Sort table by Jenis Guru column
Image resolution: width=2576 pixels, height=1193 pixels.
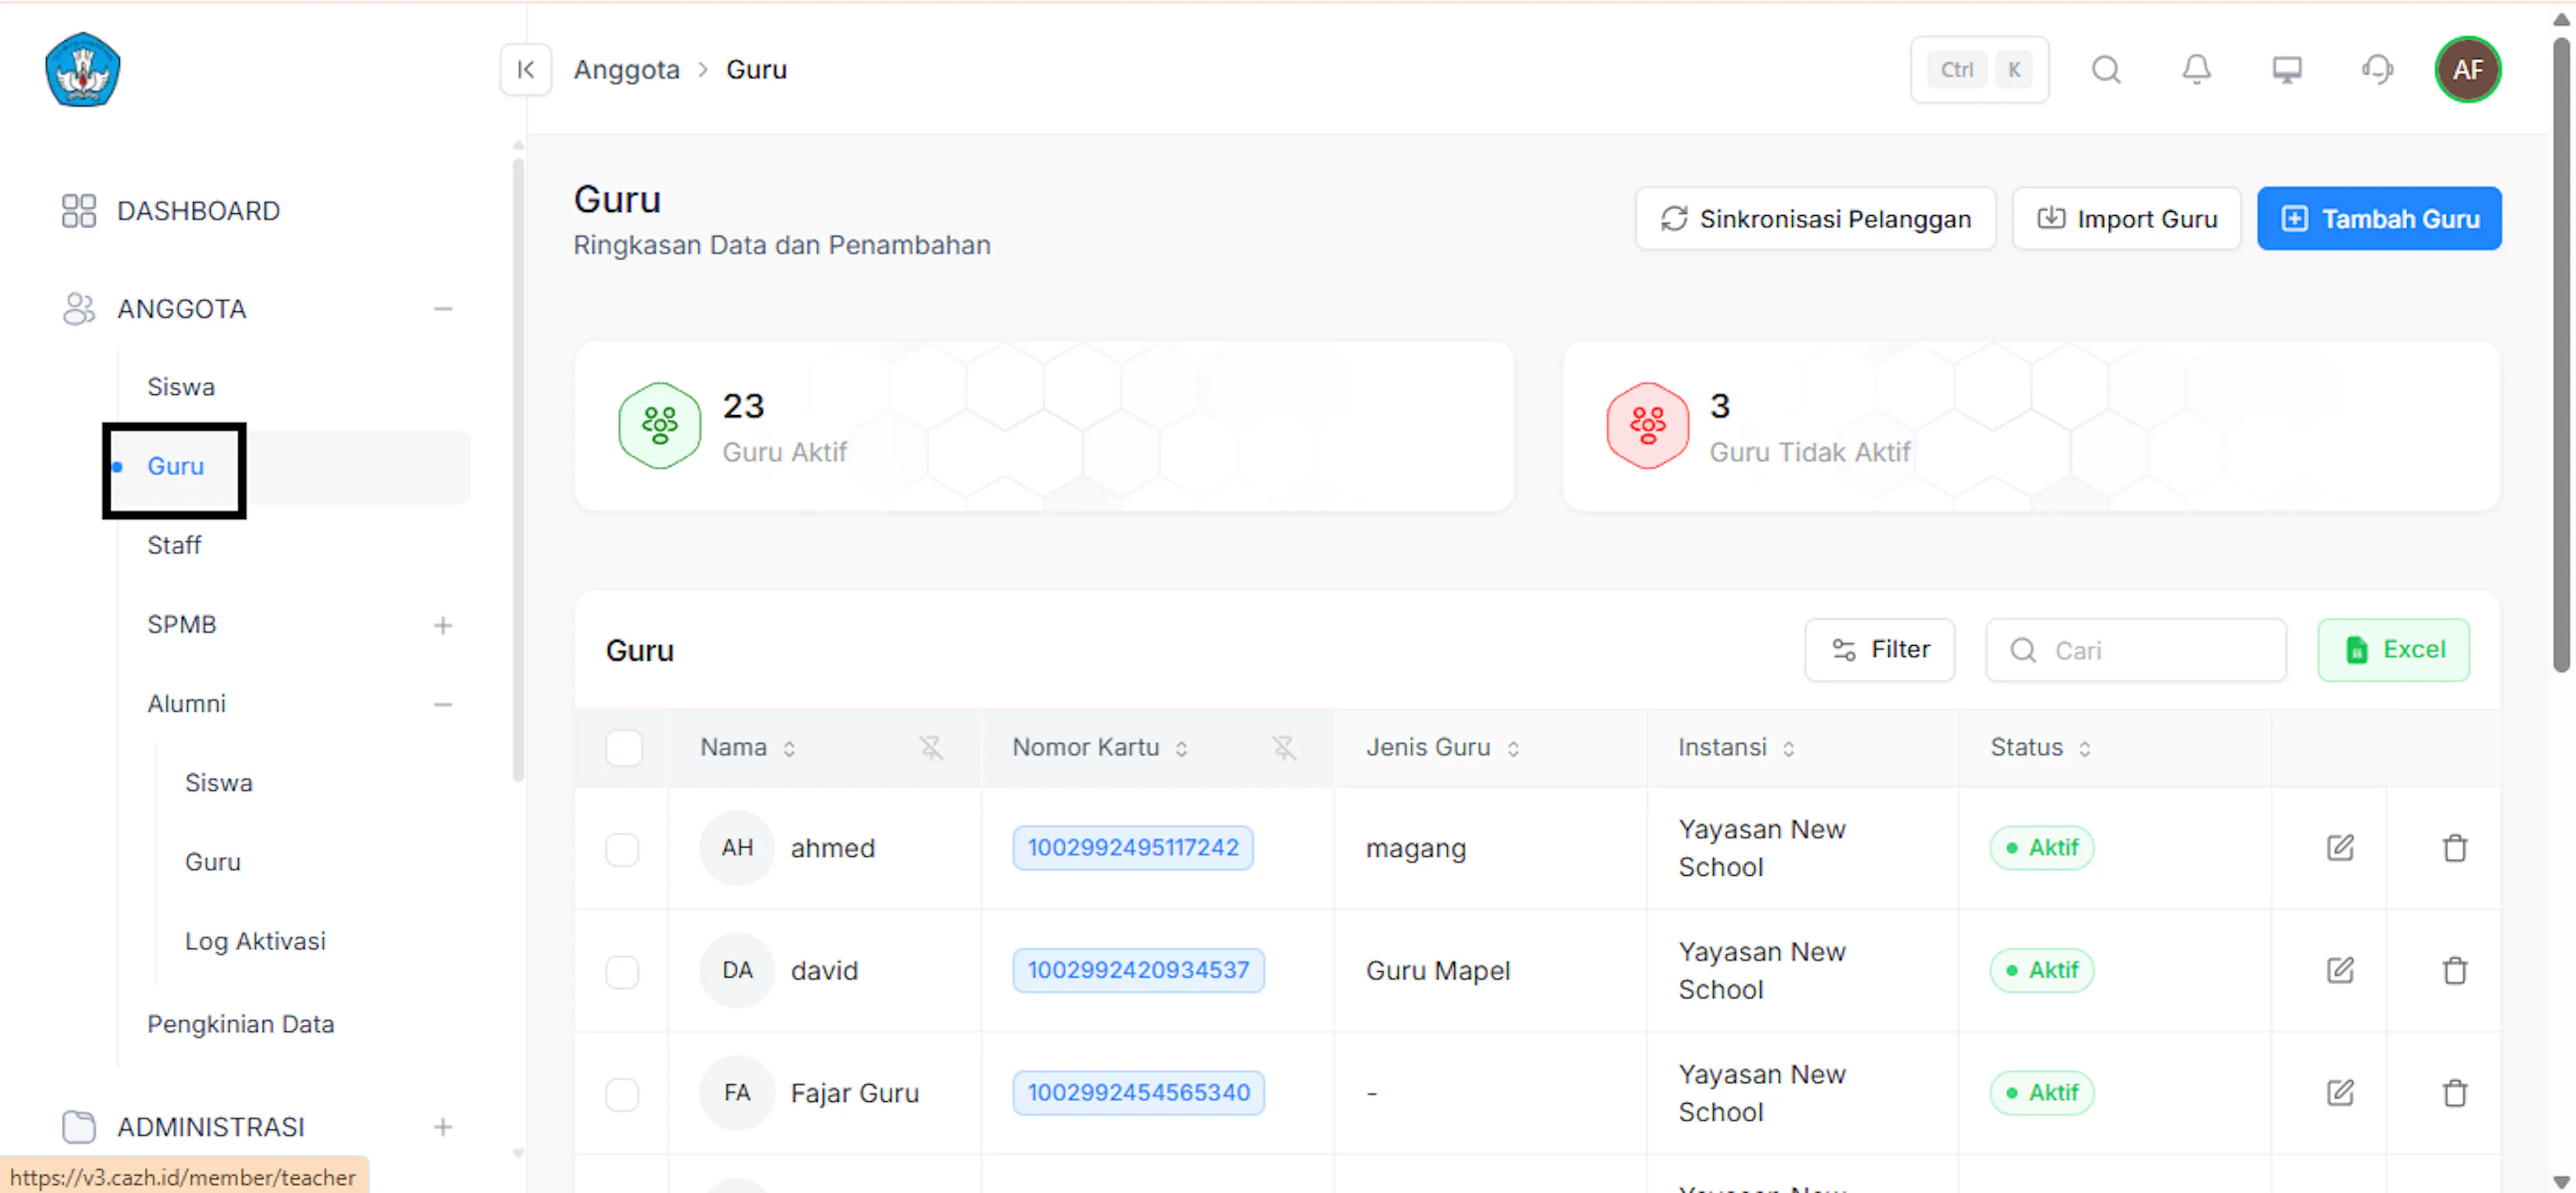pyautogui.click(x=1513, y=749)
